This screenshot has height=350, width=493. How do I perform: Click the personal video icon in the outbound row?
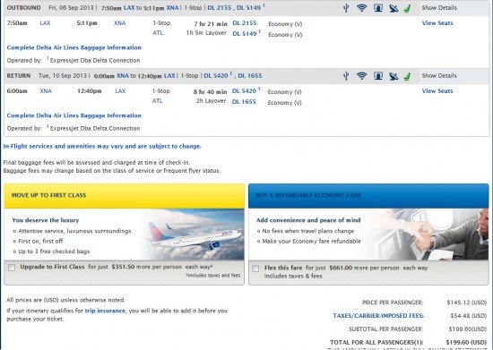[x=378, y=8]
